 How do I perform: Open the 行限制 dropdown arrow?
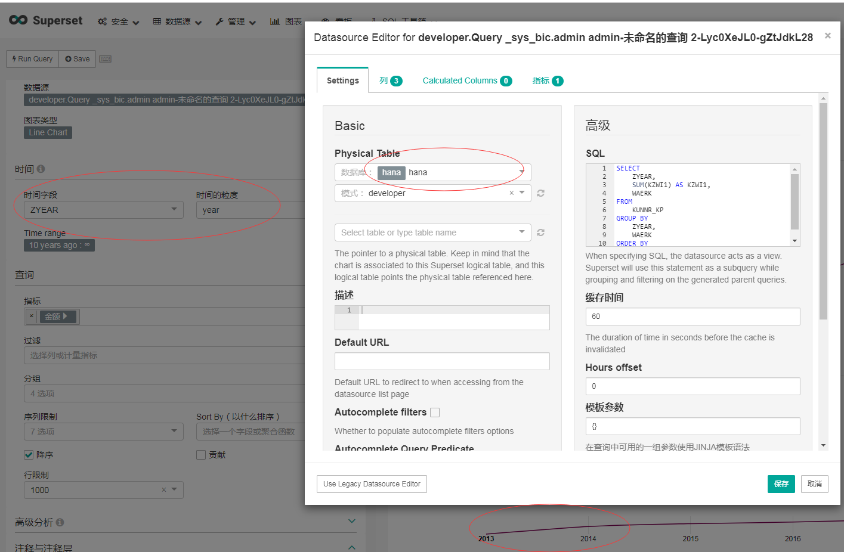[174, 490]
